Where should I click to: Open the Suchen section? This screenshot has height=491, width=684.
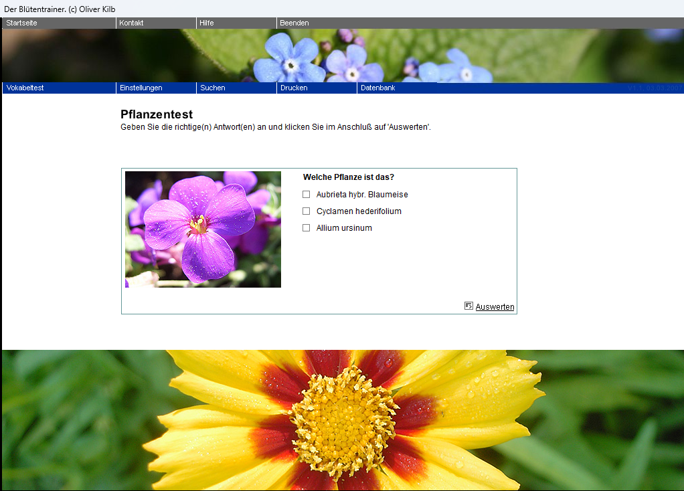(213, 88)
